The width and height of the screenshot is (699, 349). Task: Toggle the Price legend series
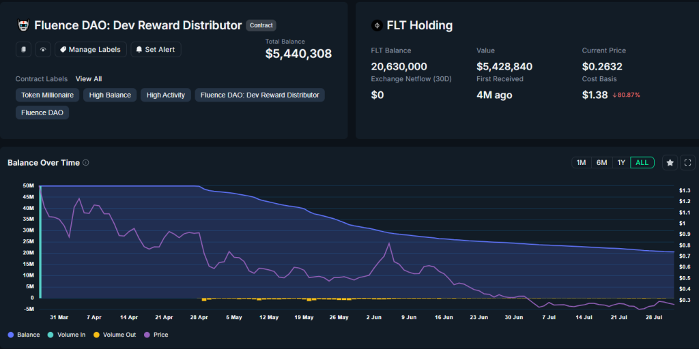(x=156, y=335)
